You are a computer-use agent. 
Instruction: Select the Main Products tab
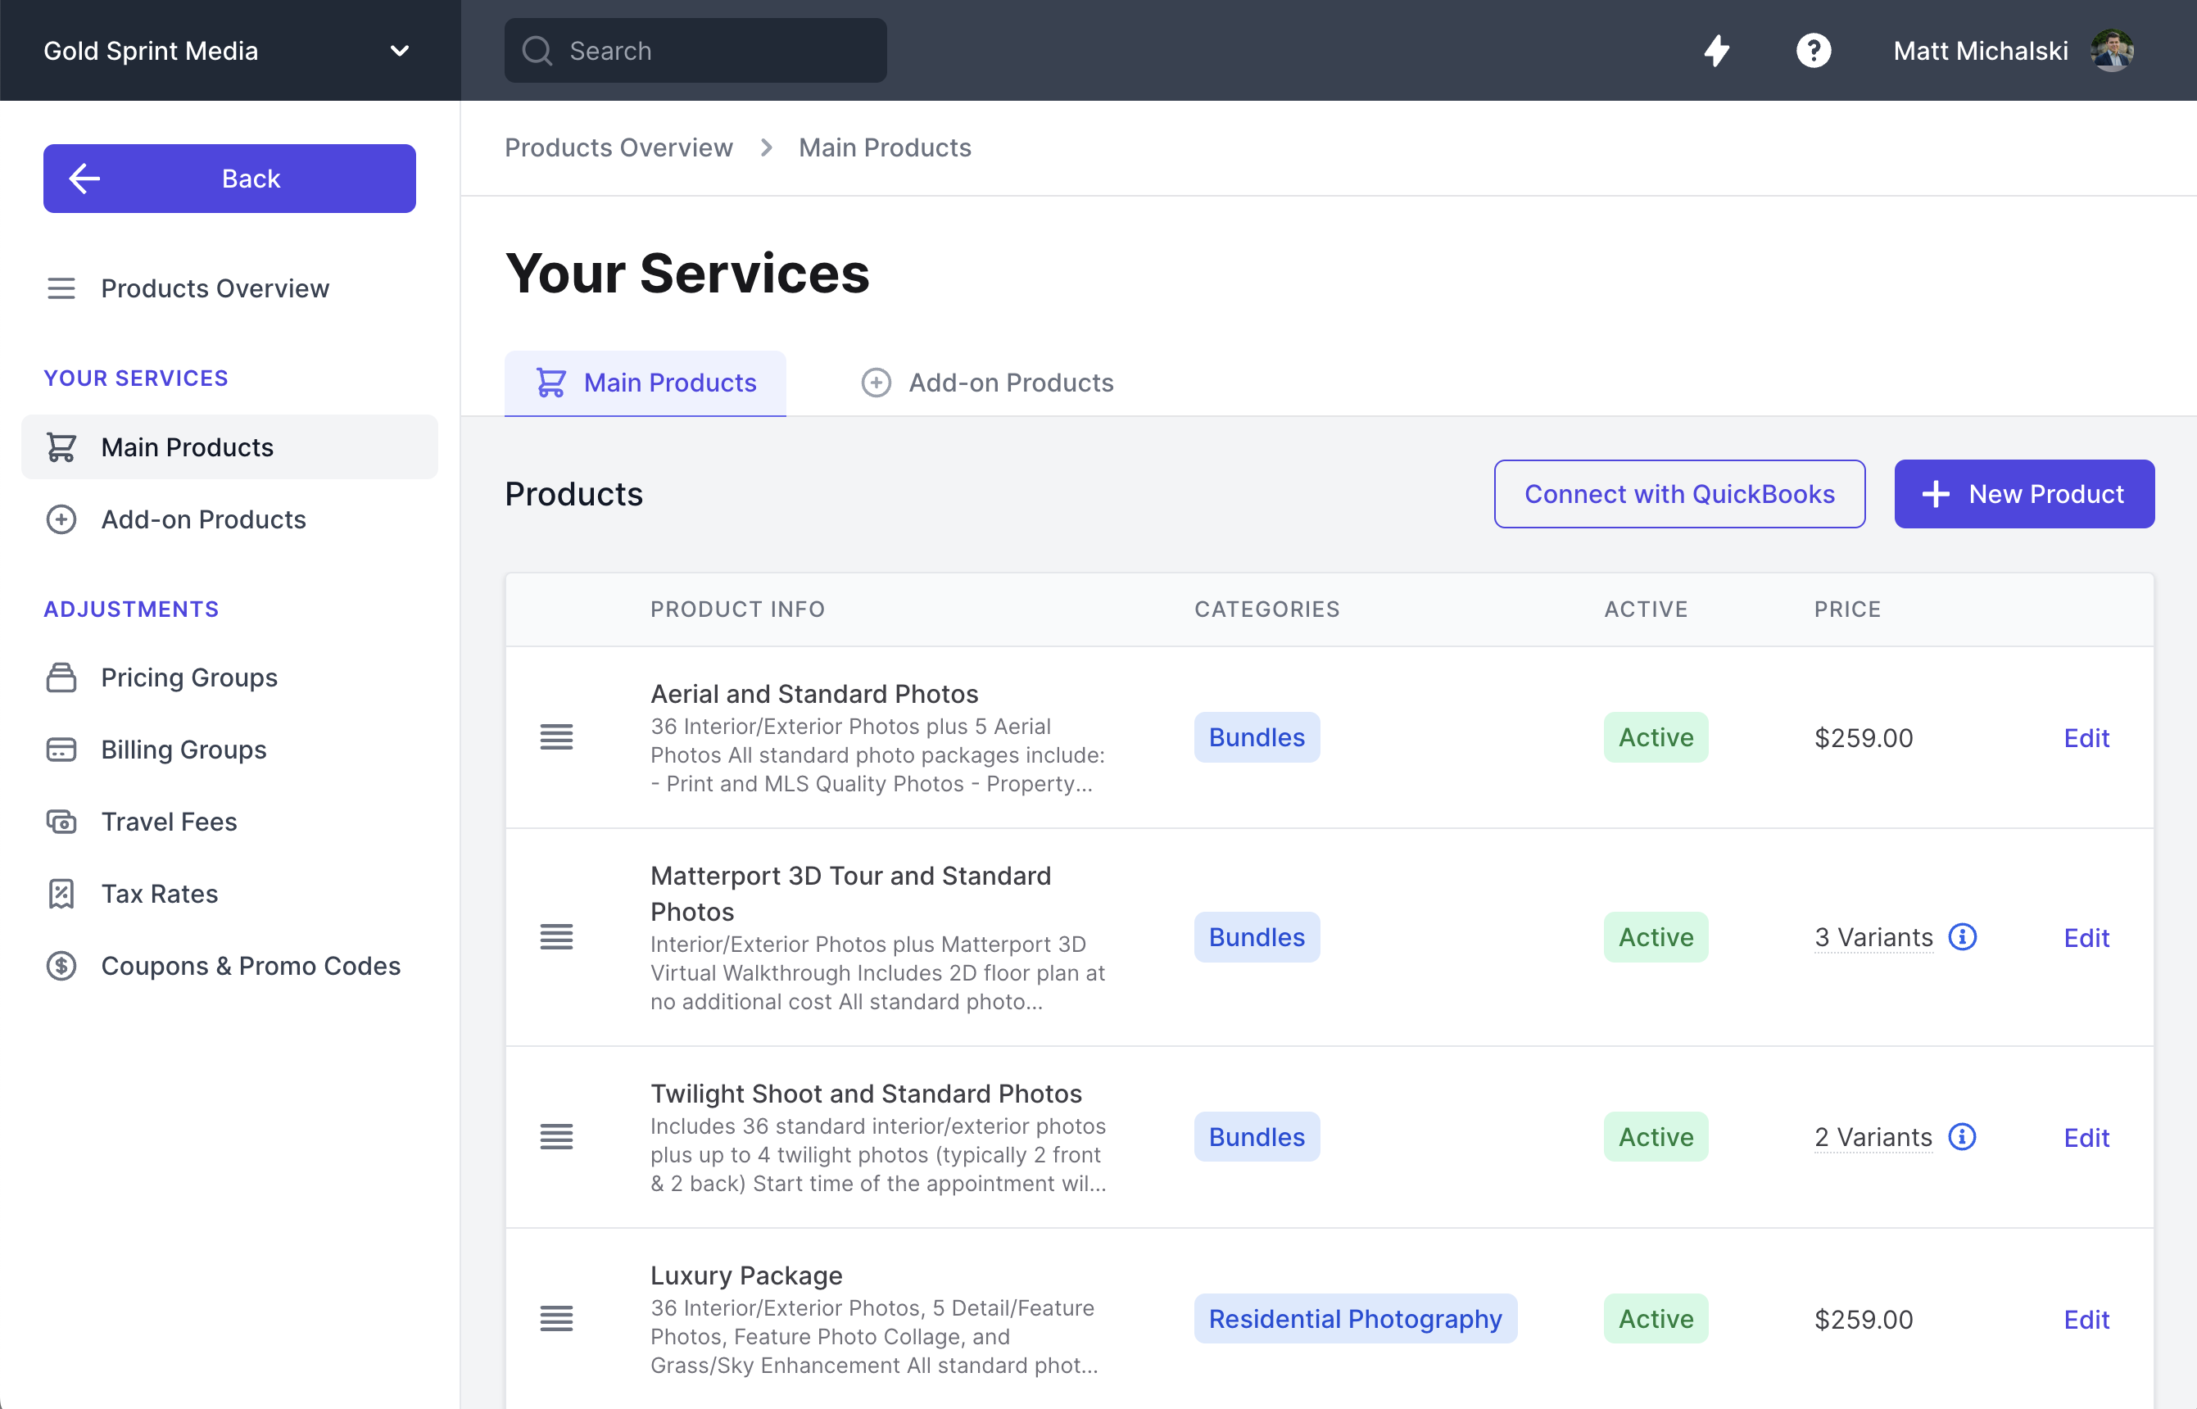pyautogui.click(x=645, y=383)
